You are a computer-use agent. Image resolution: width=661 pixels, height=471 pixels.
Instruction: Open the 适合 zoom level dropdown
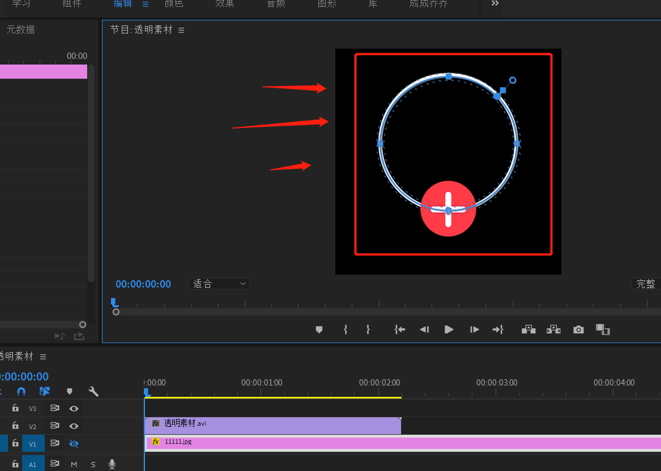pyautogui.click(x=219, y=284)
